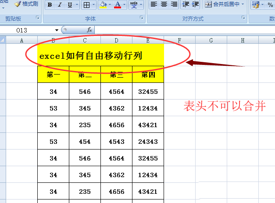Select column D header
Viewport: 275px width, 203px height.
pyautogui.click(x=117, y=40)
